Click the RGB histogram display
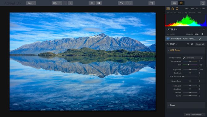The width and height of the screenshot is (207, 117). click(x=186, y=20)
